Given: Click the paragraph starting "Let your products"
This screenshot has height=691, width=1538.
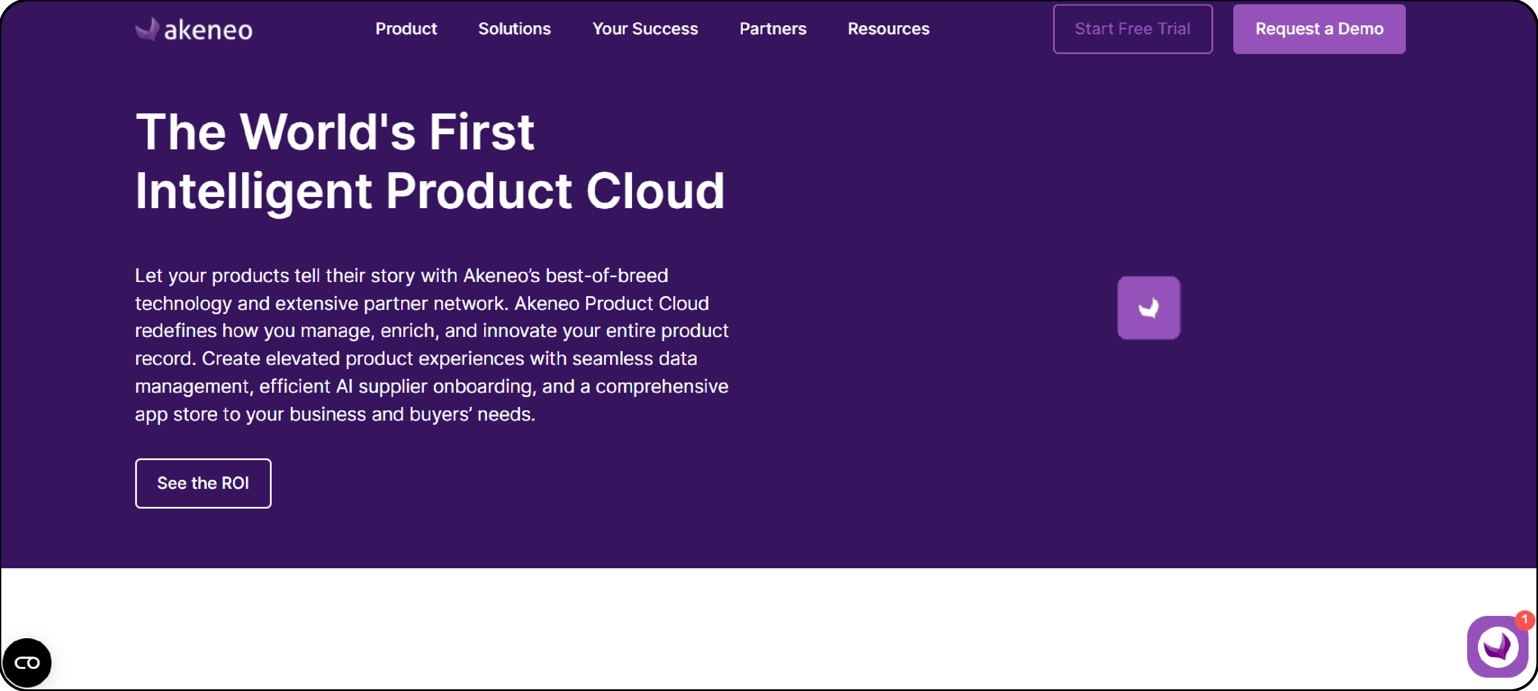Looking at the screenshot, I should pyautogui.click(x=432, y=345).
